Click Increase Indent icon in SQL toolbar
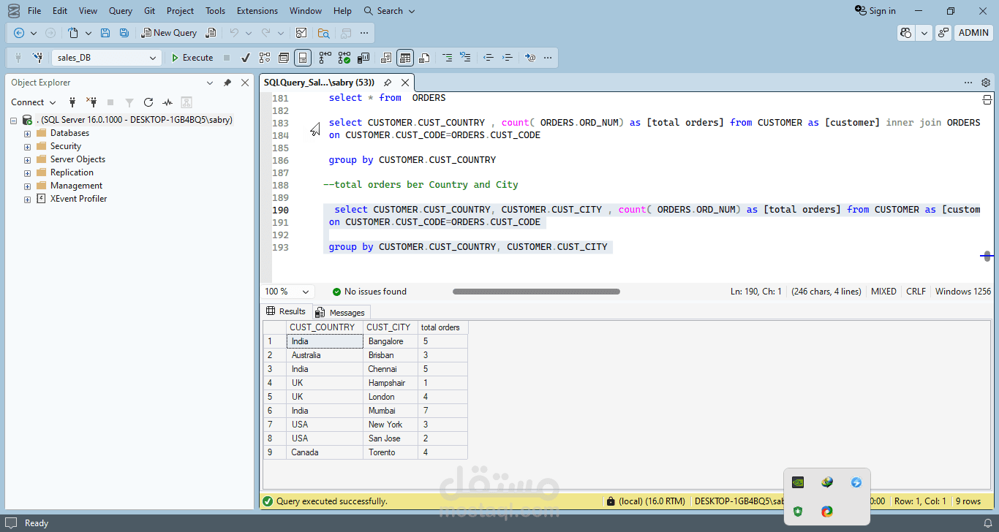 tap(507, 58)
